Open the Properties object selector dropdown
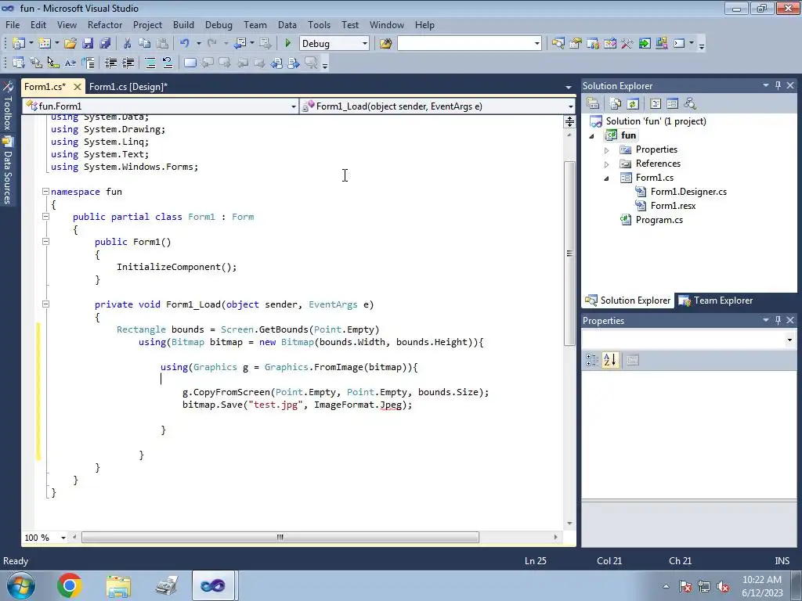This screenshot has height=601, width=802. click(x=789, y=340)
